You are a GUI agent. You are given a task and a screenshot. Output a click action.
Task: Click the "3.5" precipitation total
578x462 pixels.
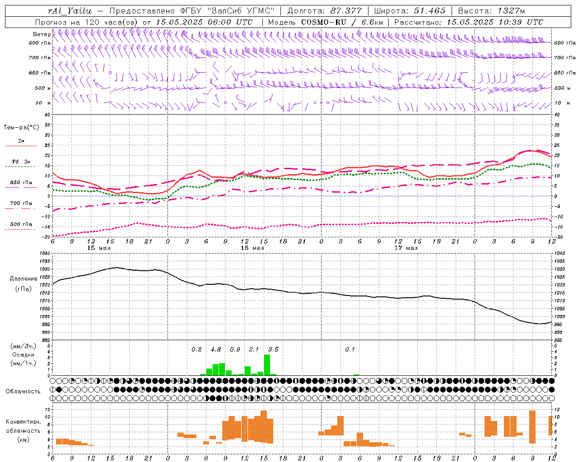[273, 350]
